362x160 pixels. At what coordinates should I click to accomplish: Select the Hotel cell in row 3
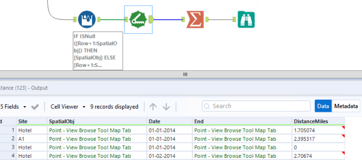click(x=32, y=148)
